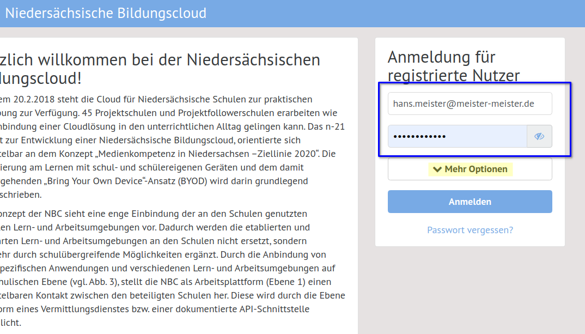
Task: Click the heading 'Anmeldung für registrierte Nutzer'
Action: [454, 66]
